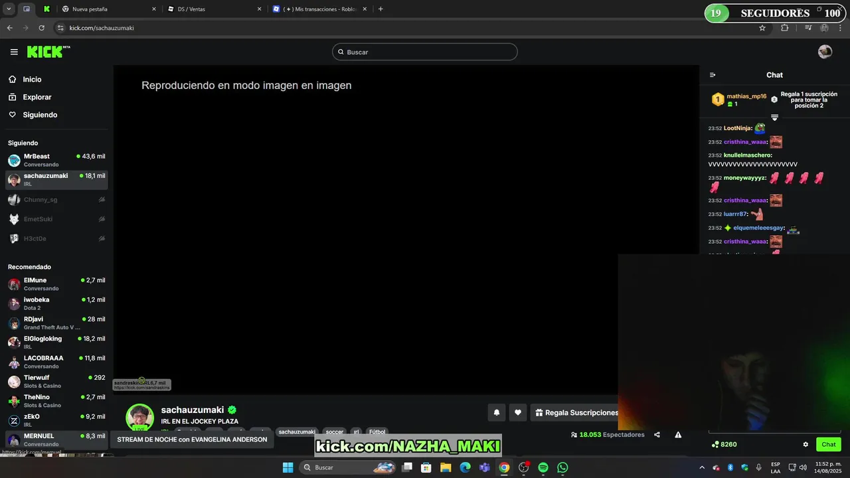
Task: Open the browser extensions menu
Action: coord(785,28)
